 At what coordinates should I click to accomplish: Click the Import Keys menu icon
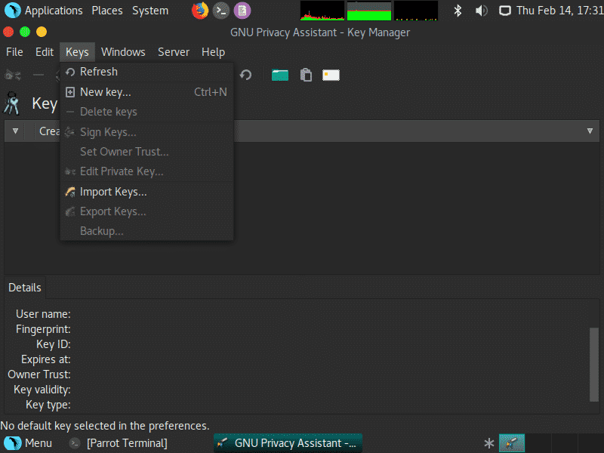[70, 192]
